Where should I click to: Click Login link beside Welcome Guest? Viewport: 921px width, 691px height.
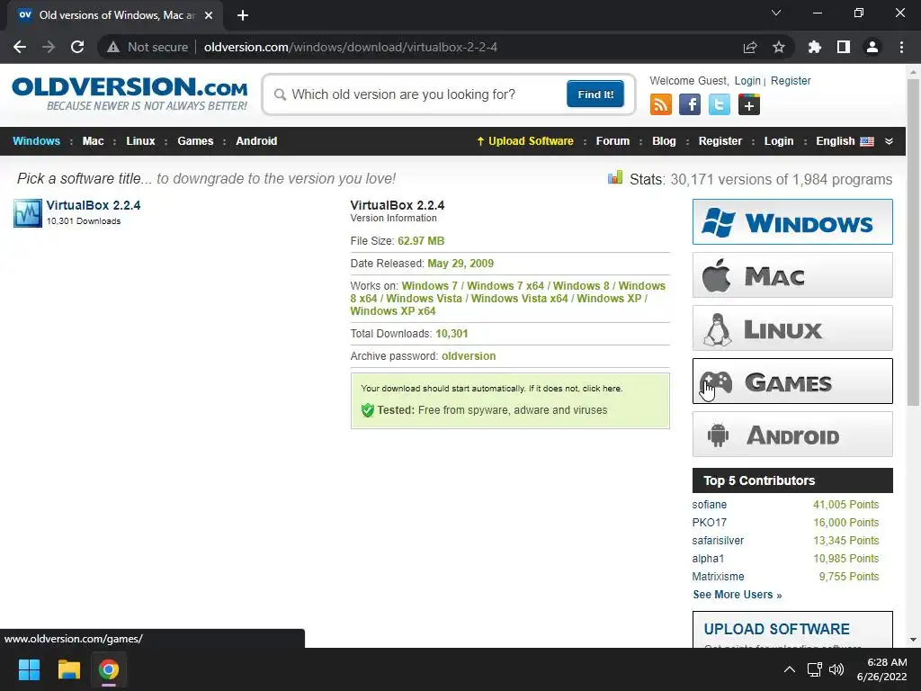(x=747, y=80)
